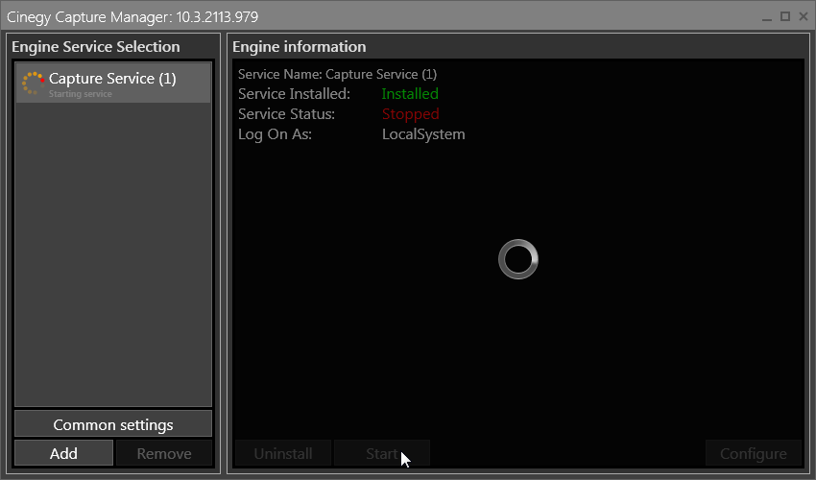816x480 pixels.
Task: Click the Uninstall button
Action: click(x=283, y=453)
